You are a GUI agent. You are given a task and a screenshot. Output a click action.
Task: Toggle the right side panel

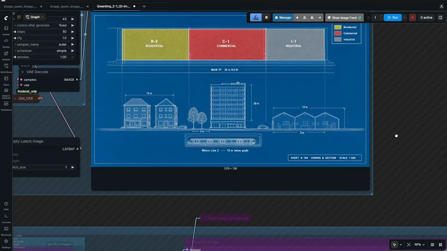(x=440, y=18)
